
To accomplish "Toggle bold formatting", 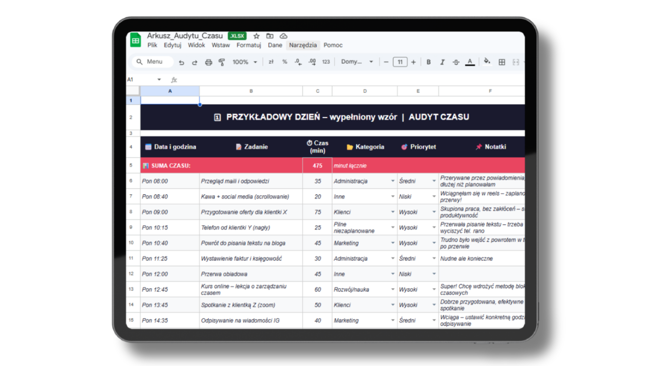I will point(429,62).
